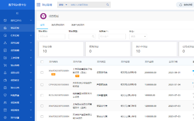This screenshot has height=121, width=194.
Task: Switch to the 全部 tab
Action: click(42, 25)
